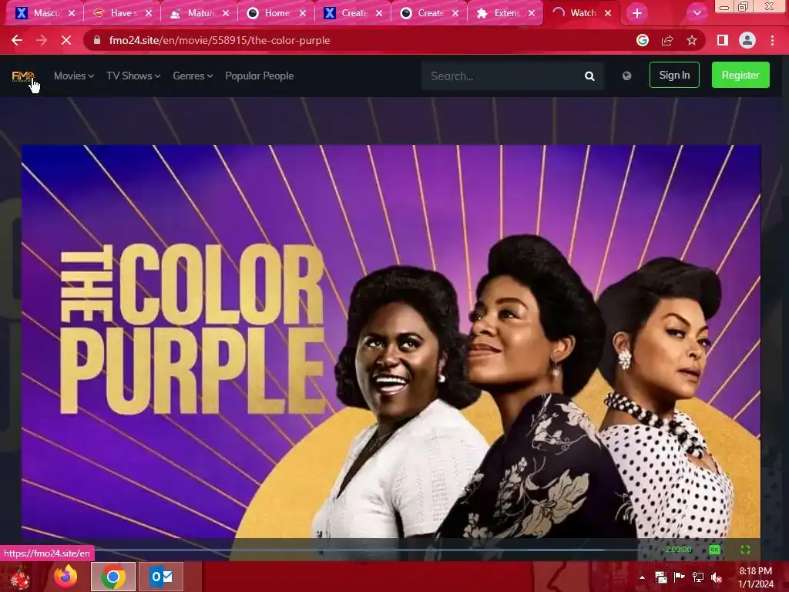
Task: Expand the TV Shows dropdown menu
Action: click(133, 76)
